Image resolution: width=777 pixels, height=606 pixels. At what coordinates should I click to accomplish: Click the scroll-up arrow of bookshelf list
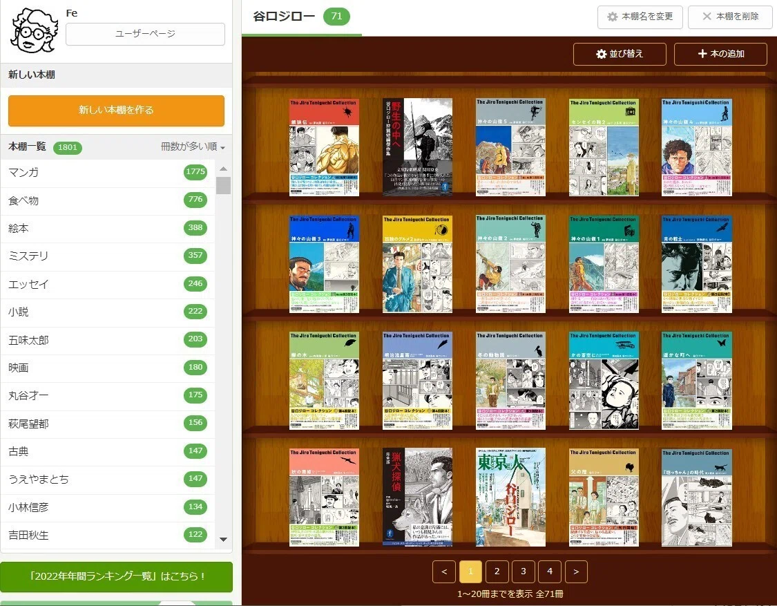[x=224, y=169]
